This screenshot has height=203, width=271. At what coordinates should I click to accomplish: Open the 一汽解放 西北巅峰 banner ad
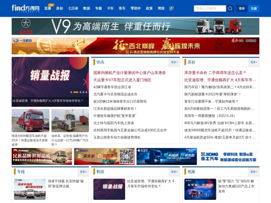[135, 46]
